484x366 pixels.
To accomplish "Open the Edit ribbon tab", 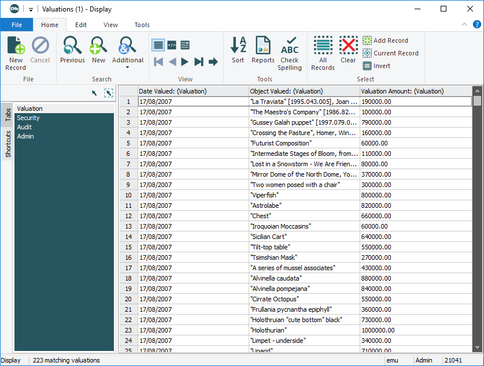I will click(81, 25).
